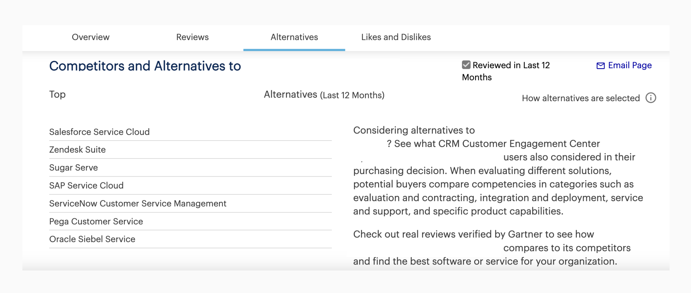Click Alternatives (Last 12 Months) subheading

pos(324,95)
